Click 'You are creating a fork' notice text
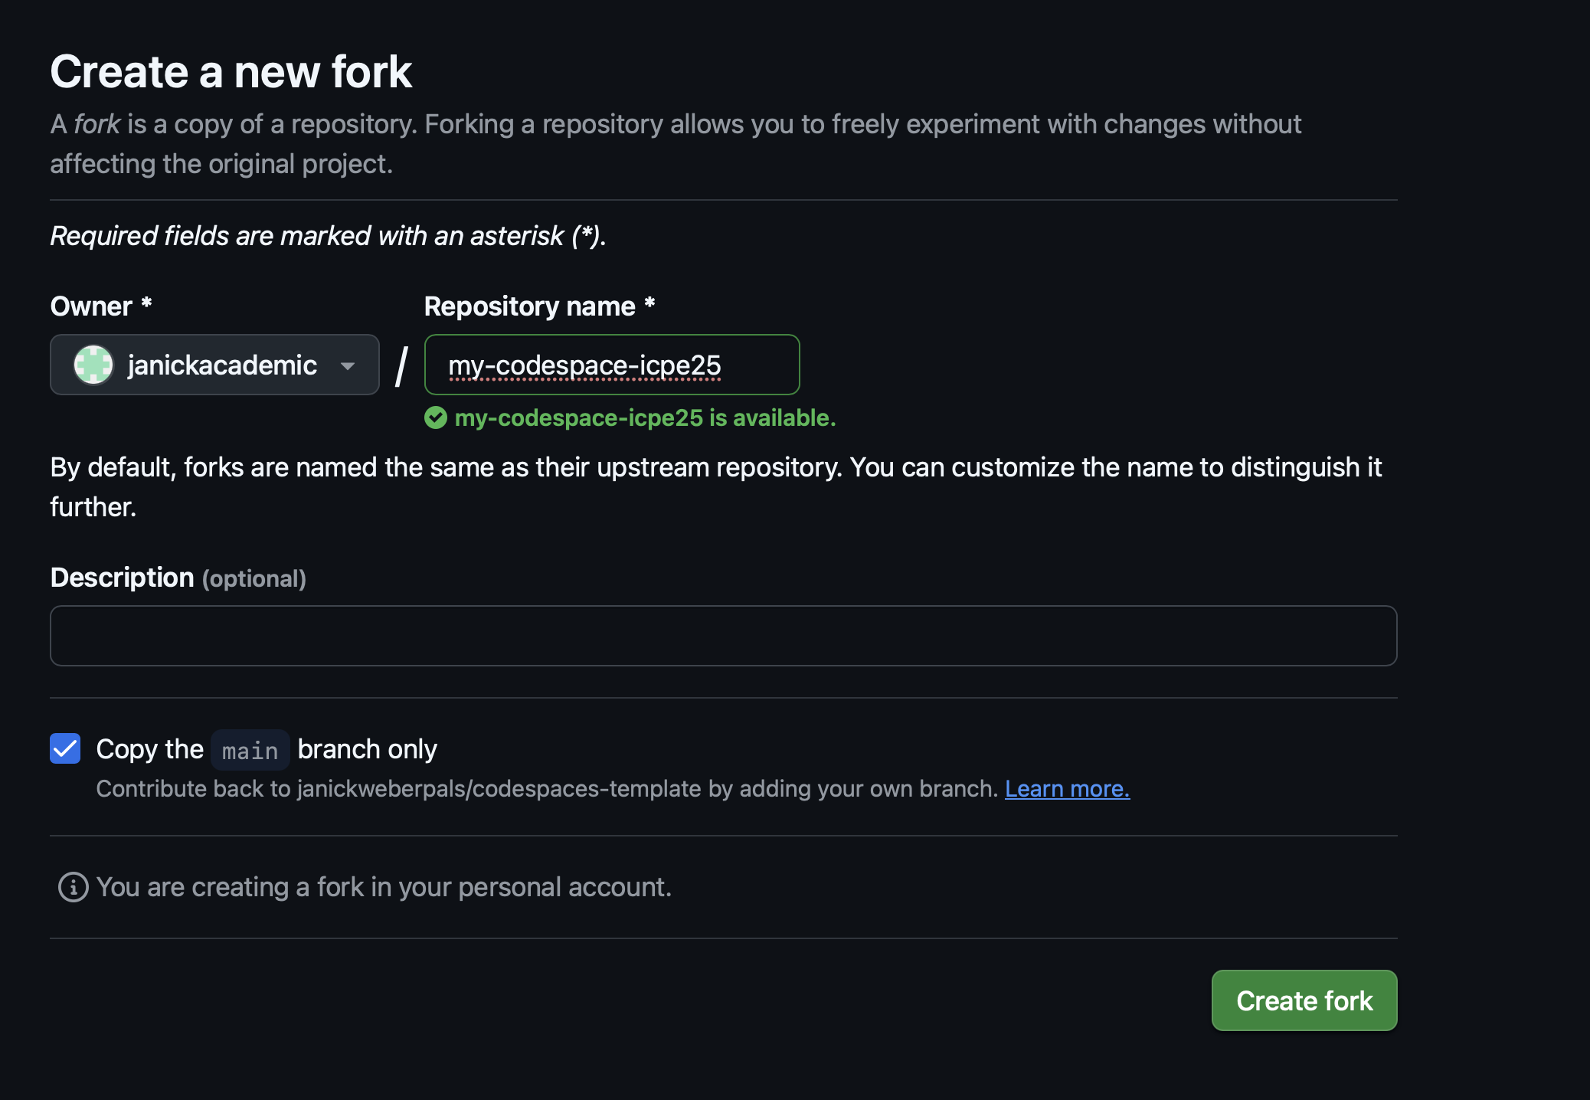The width and height of the screenshot is (1590, 1100). (384, 887)
